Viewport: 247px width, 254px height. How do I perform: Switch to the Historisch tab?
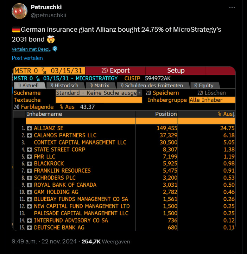click(65, 85)
